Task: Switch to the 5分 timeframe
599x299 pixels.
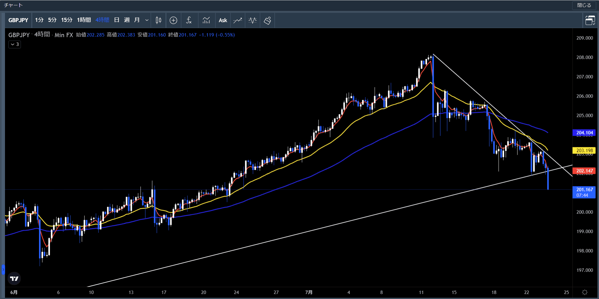Action: click(x=52, y=20)
